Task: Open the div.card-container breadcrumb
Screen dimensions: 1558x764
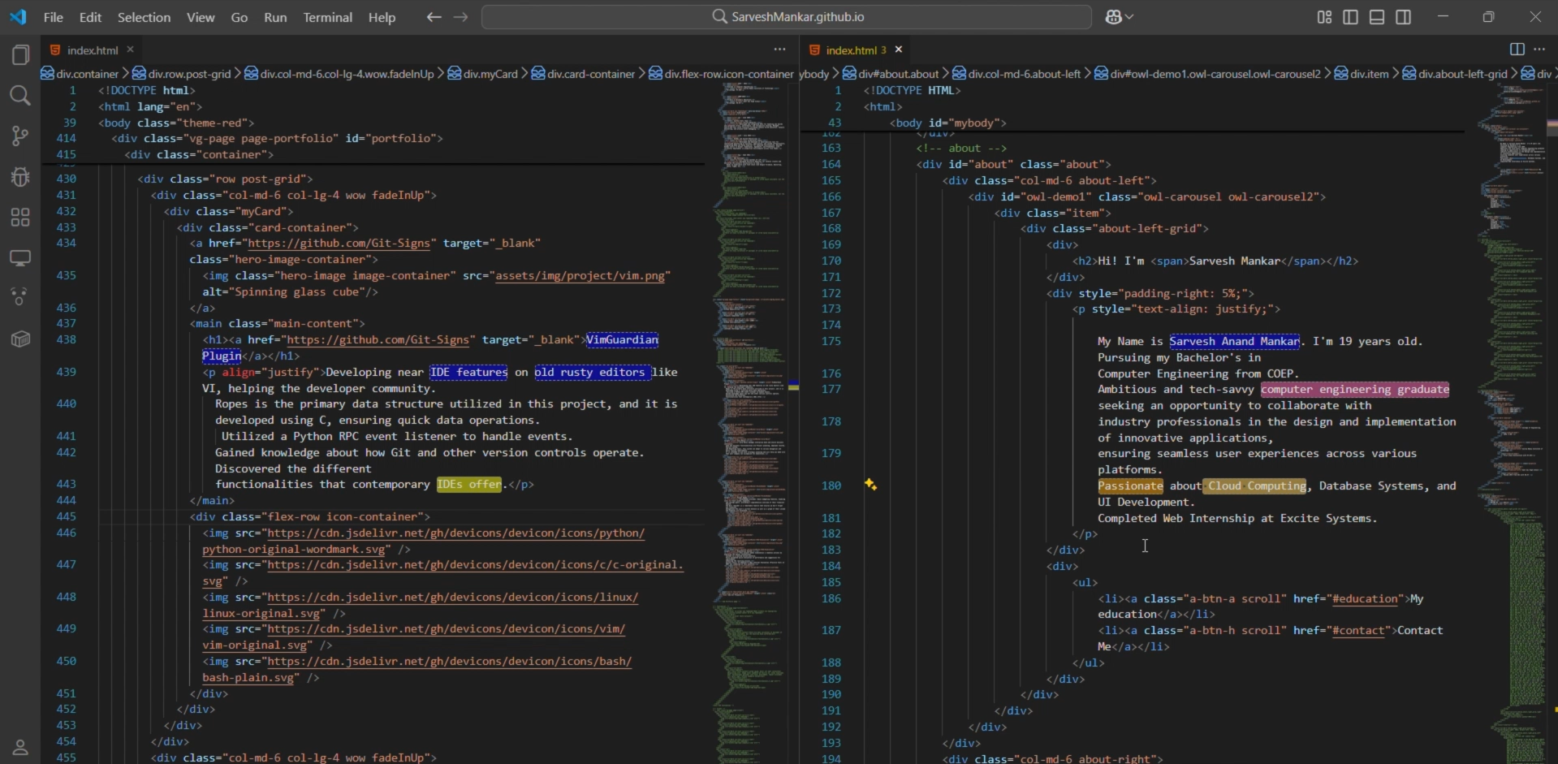Action: click(x=583, y=74)
